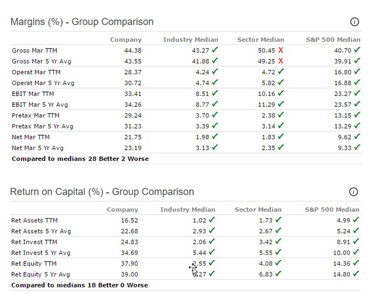
Task: Click green check next to Industry Median 43.27
Action: pos(215,50)
